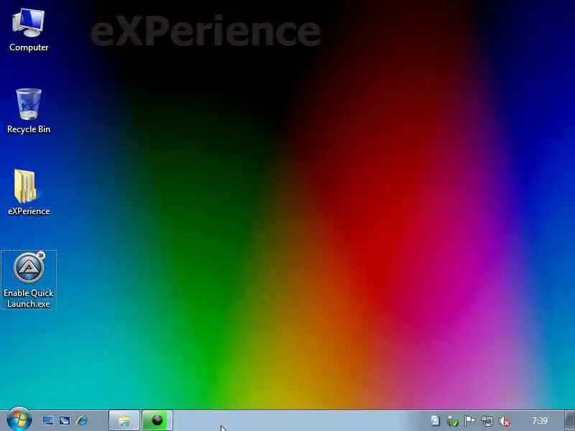
Task: Select the eXPerience folder icon
Action: [29, 192]
